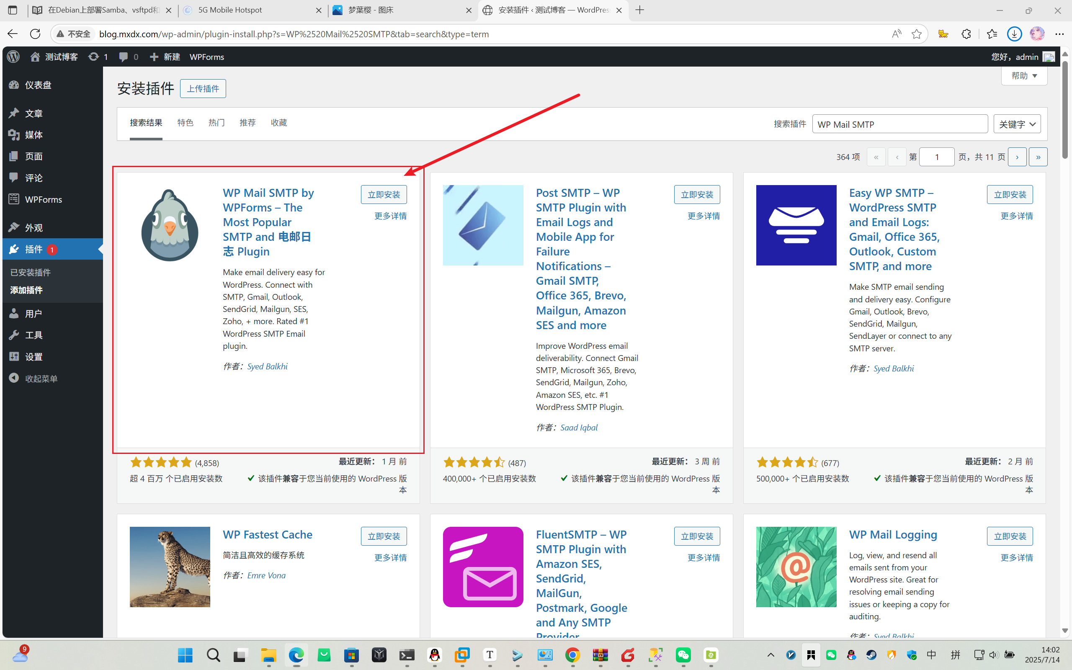Switch to the 特色 featured tab
This screenshot has height=670, width=1072.
click(x=185, y=123)
